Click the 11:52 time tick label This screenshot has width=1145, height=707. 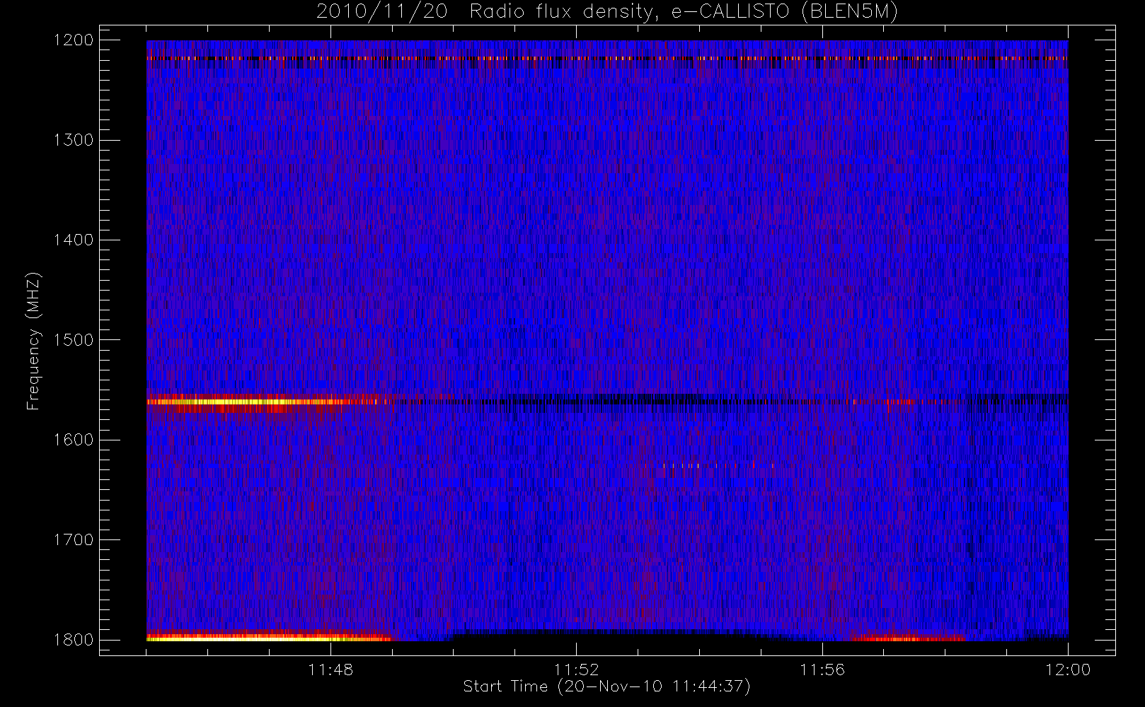(576, 670)
